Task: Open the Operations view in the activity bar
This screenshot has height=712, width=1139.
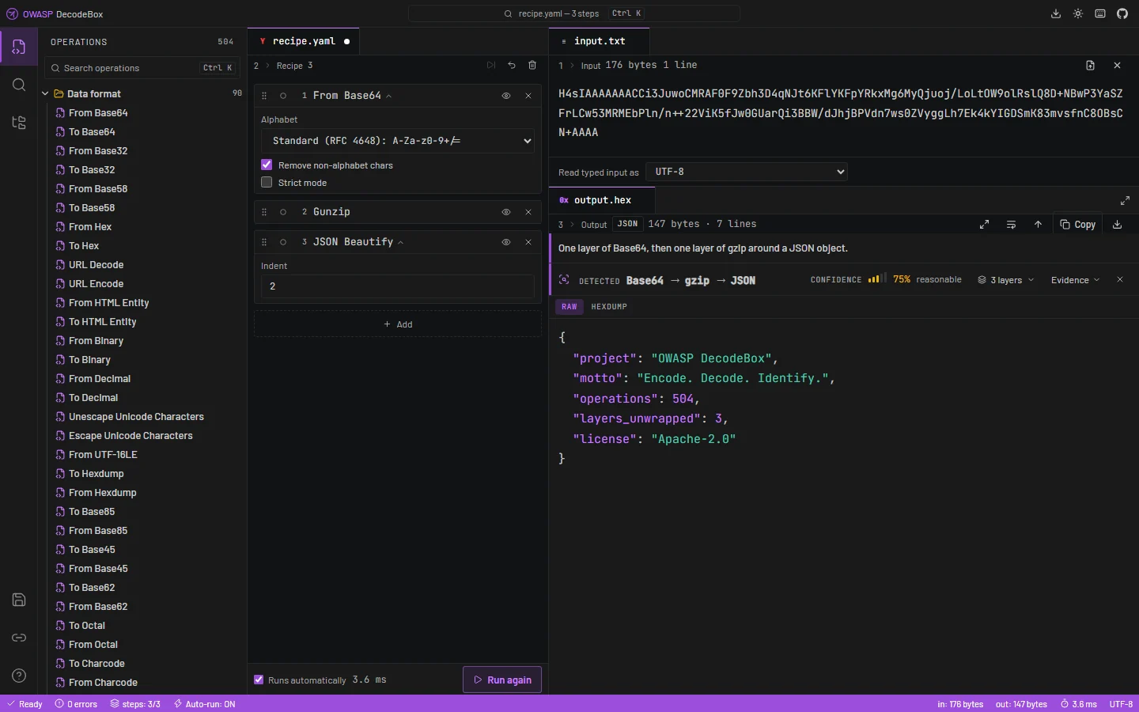Action: point(19,47)
